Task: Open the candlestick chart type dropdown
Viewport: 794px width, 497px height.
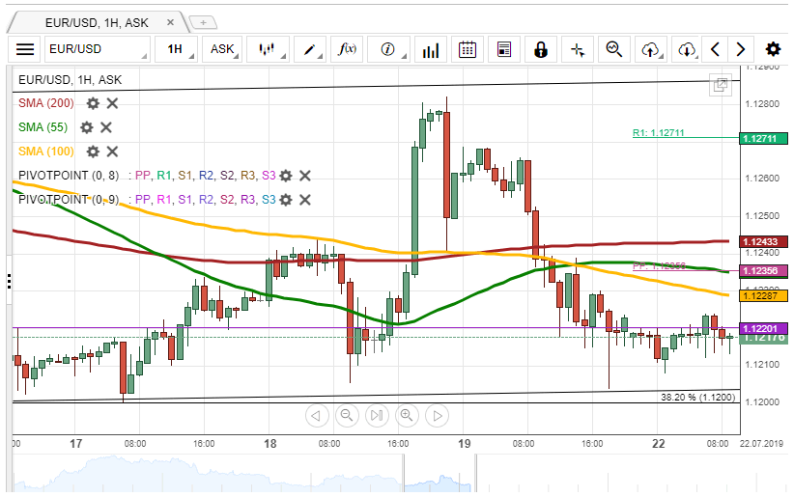Action: click(x=269, y=49)
